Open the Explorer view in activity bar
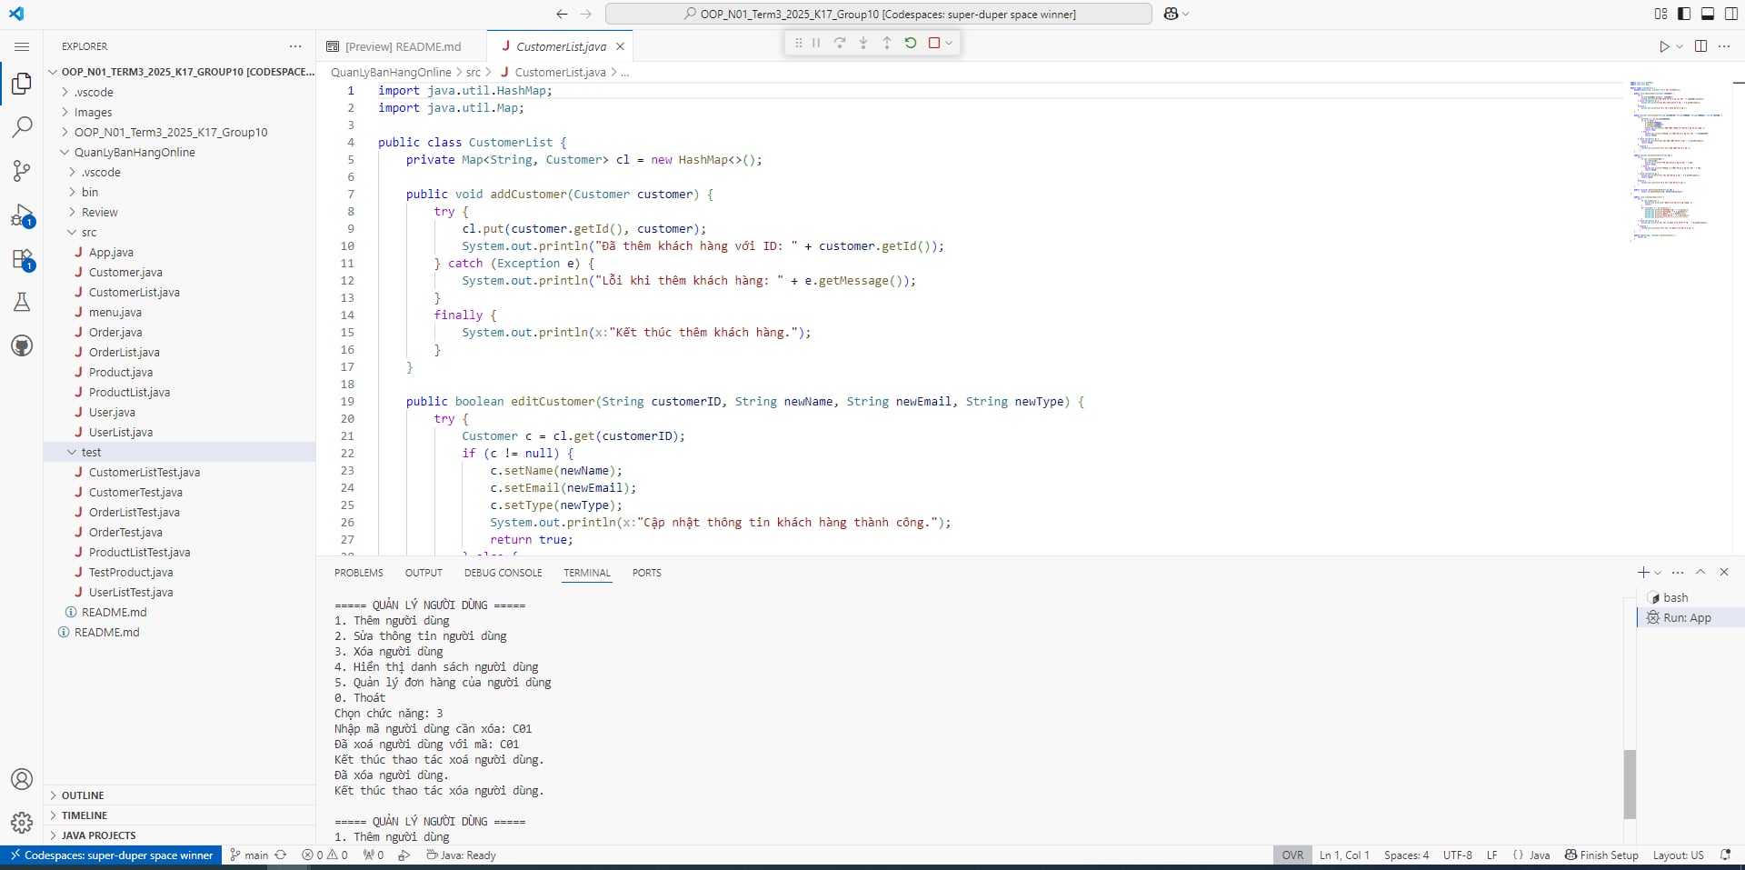This screenshot has height=870, width=1745. click(22, 84)
